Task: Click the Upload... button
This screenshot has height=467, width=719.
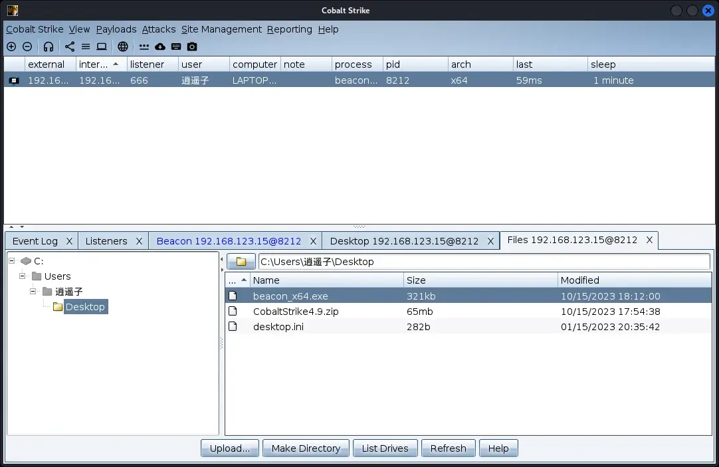Action: (x=230, y=448)
